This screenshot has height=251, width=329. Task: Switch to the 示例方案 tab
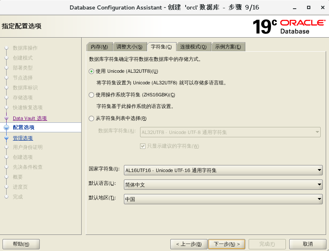228,47
